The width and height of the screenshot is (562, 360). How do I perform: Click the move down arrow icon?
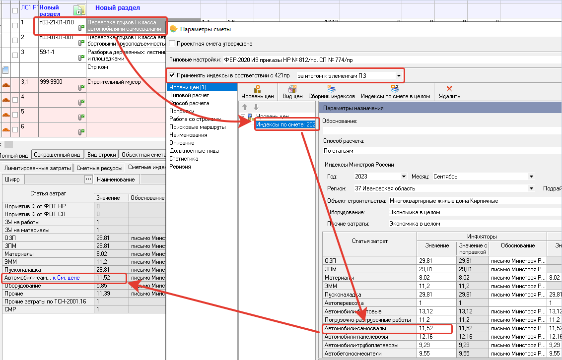coord(256,107)
